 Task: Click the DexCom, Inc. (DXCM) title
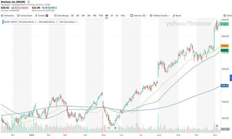pos(13,2)
